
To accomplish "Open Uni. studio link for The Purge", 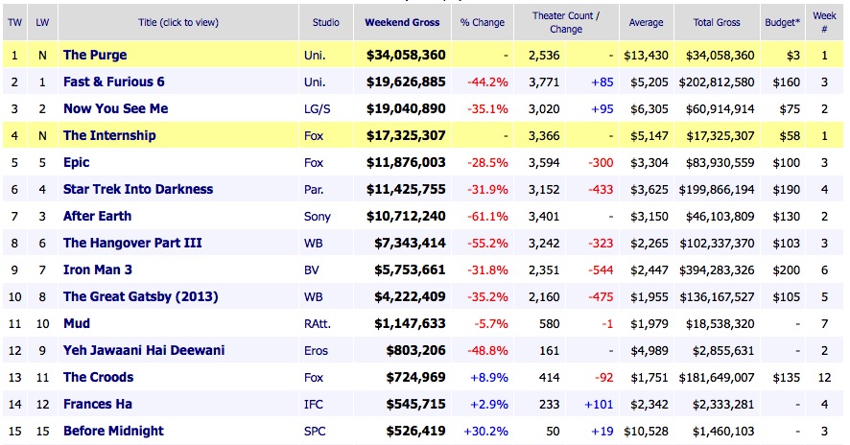I will [314, 55].
